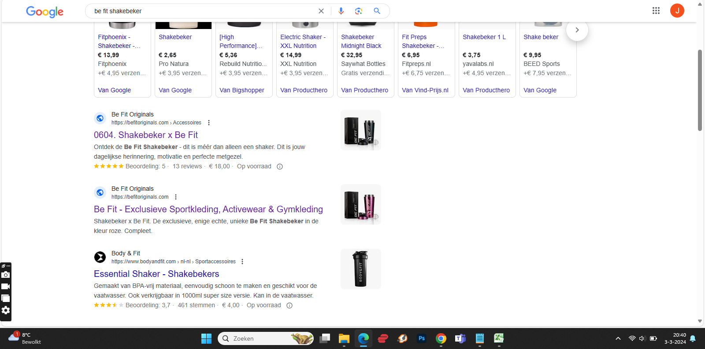This screenshot has height=349, width=705.
Task: Open Windows Start menu
Action: pyautogui.click(x=207, y=338)
